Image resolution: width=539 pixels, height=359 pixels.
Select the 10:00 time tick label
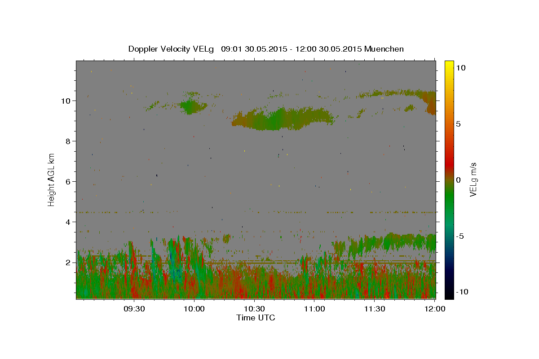pyautogui.click(x=194, y=309)
